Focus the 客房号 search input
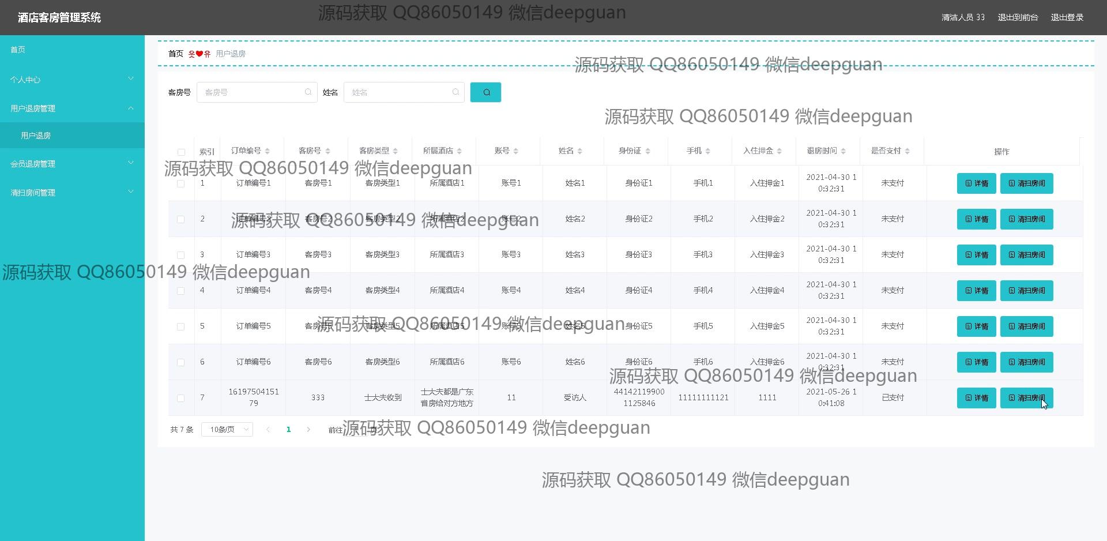Viewport: 1107px width, 541px height. 257,92
